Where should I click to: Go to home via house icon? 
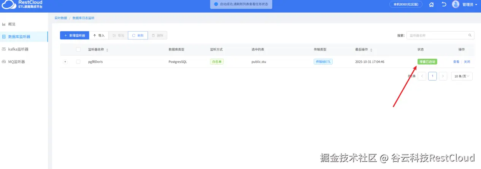(x=431, y=5)
